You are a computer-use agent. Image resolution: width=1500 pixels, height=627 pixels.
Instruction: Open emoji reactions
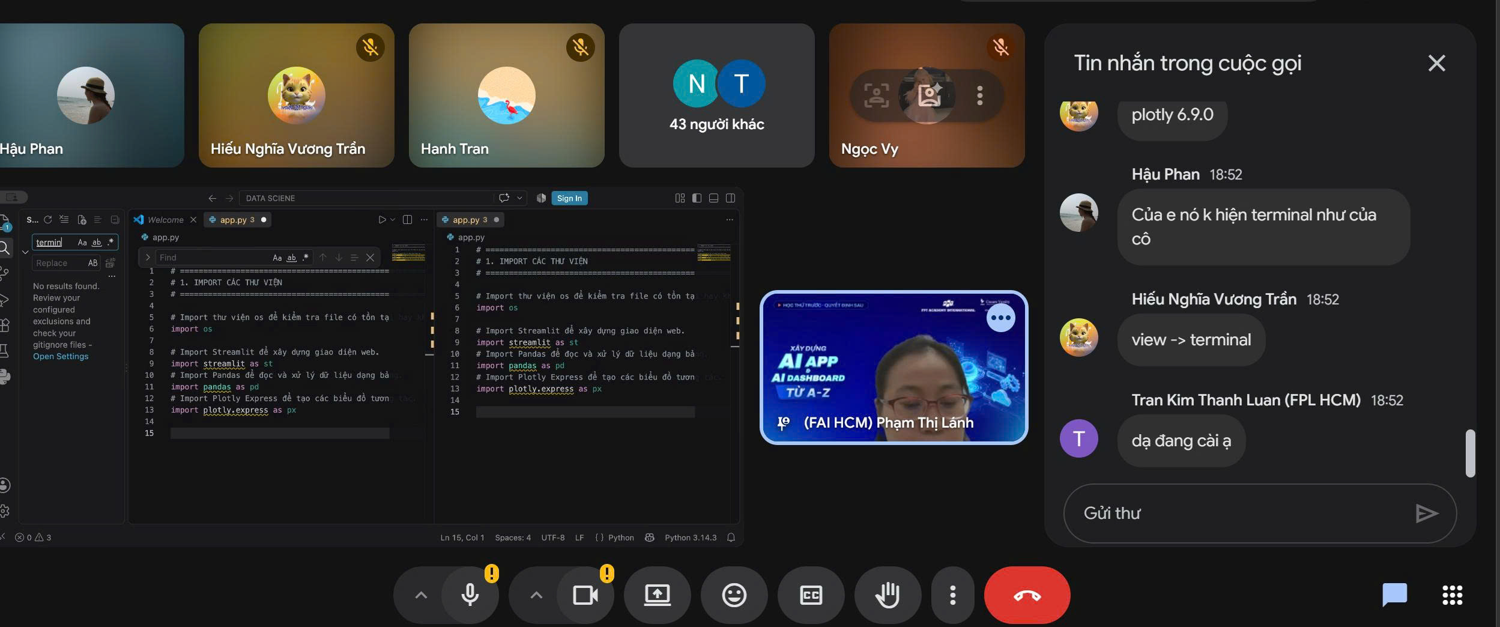click(x=734, y=595)
